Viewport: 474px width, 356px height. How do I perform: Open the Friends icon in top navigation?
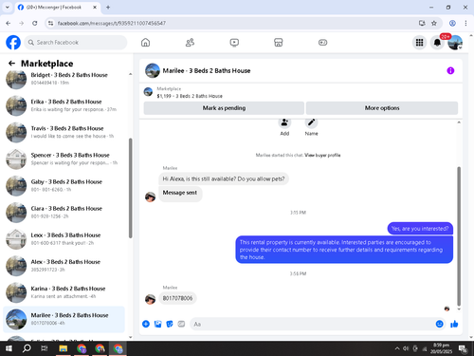coord(190,43)
